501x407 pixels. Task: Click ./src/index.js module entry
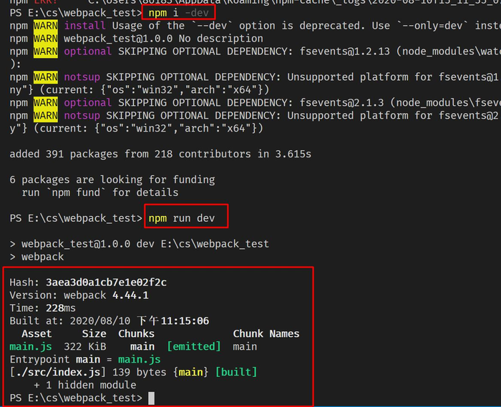pyautogui.click(x=57, y=372)
